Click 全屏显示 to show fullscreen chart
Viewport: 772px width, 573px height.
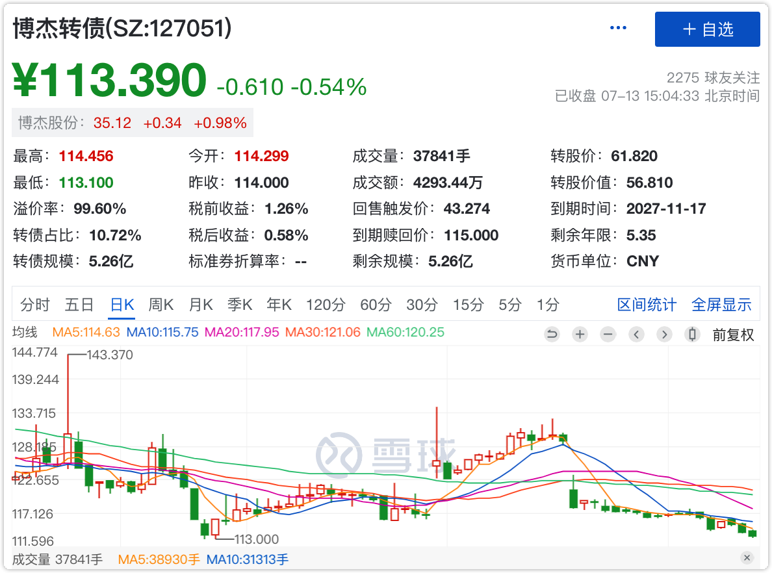(721, 305)
